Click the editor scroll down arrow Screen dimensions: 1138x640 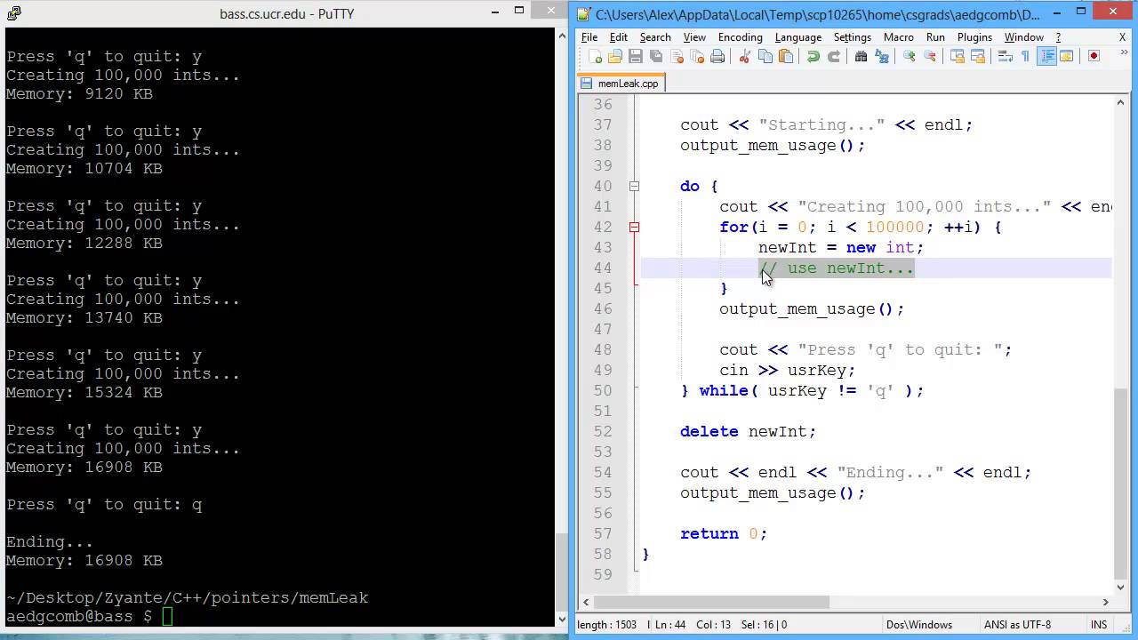coord(1120,587)
